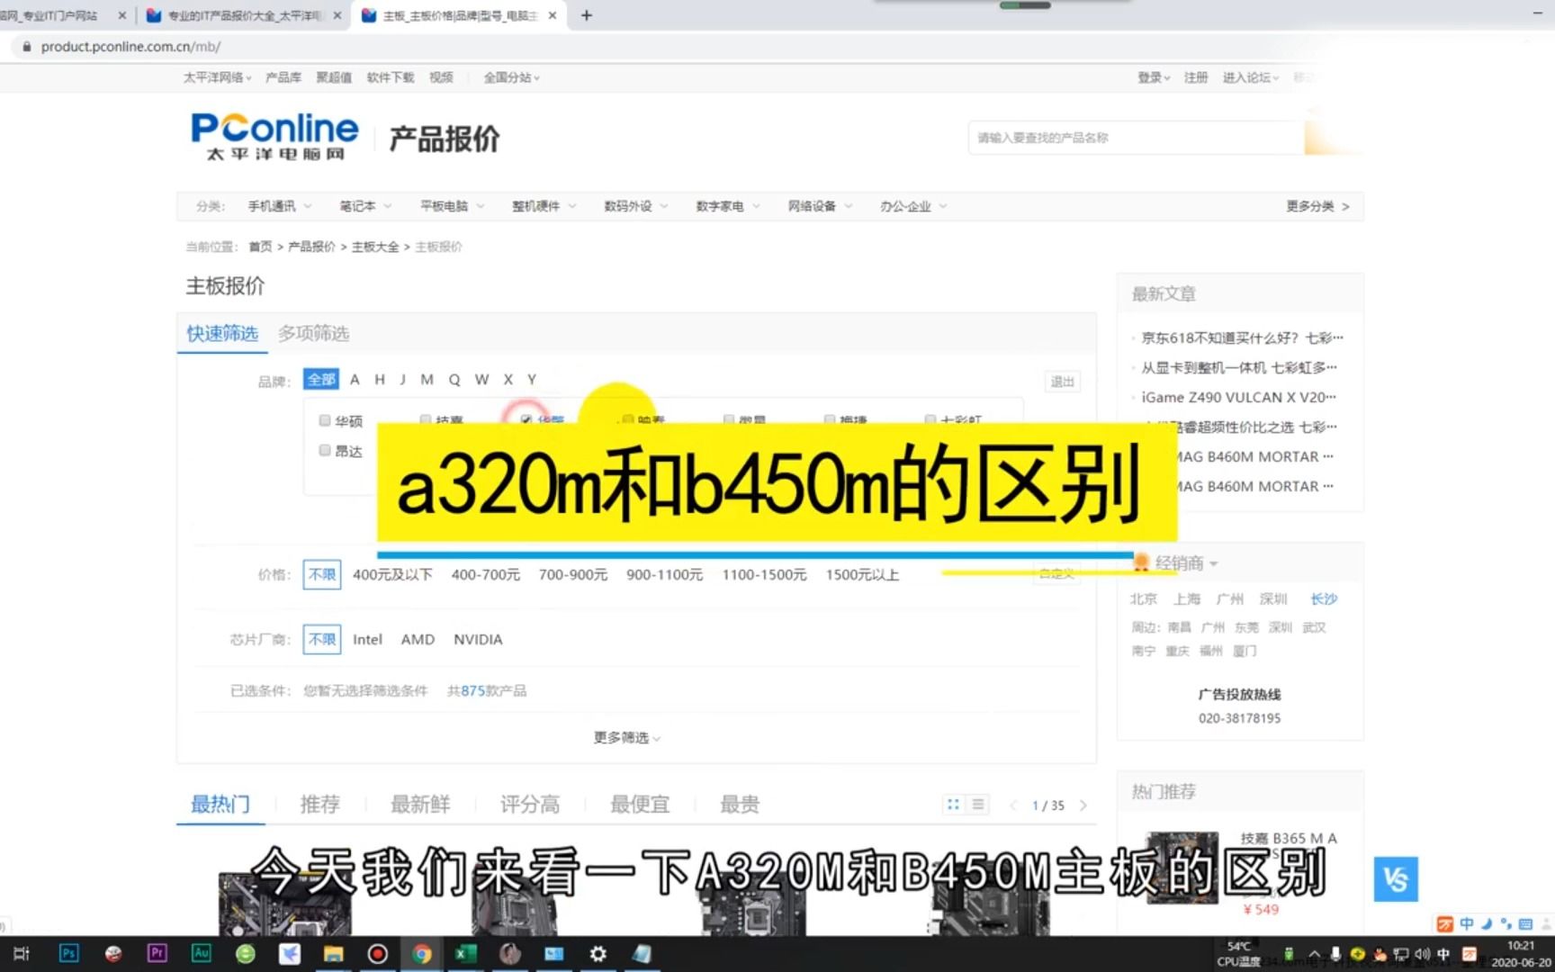Click the green circular taskbar icon
1555x972 pixels.
245,953
